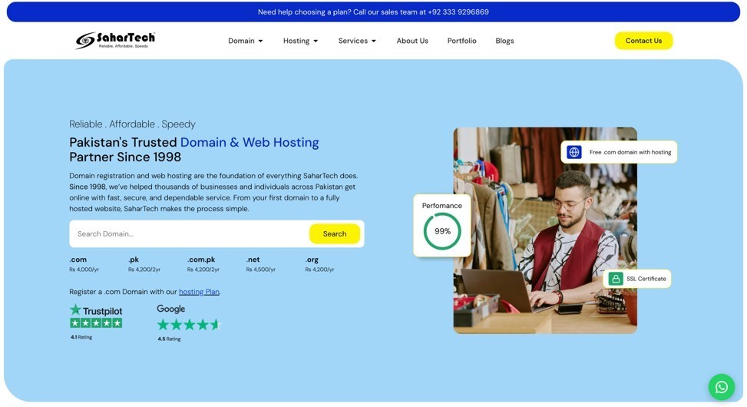747x407 pixels.
Task: Click the 'Perfomance' card label
Action: point(441,205)
